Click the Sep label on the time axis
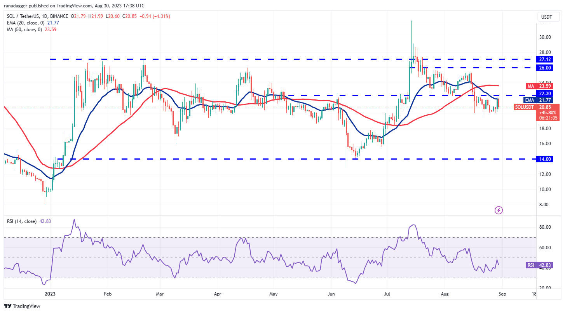The width and height of the screenshot is (565, 313). 502,294
